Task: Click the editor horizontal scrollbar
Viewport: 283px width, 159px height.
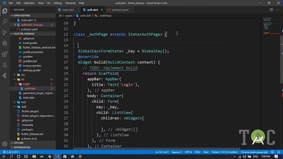Action: pos(157,148)
